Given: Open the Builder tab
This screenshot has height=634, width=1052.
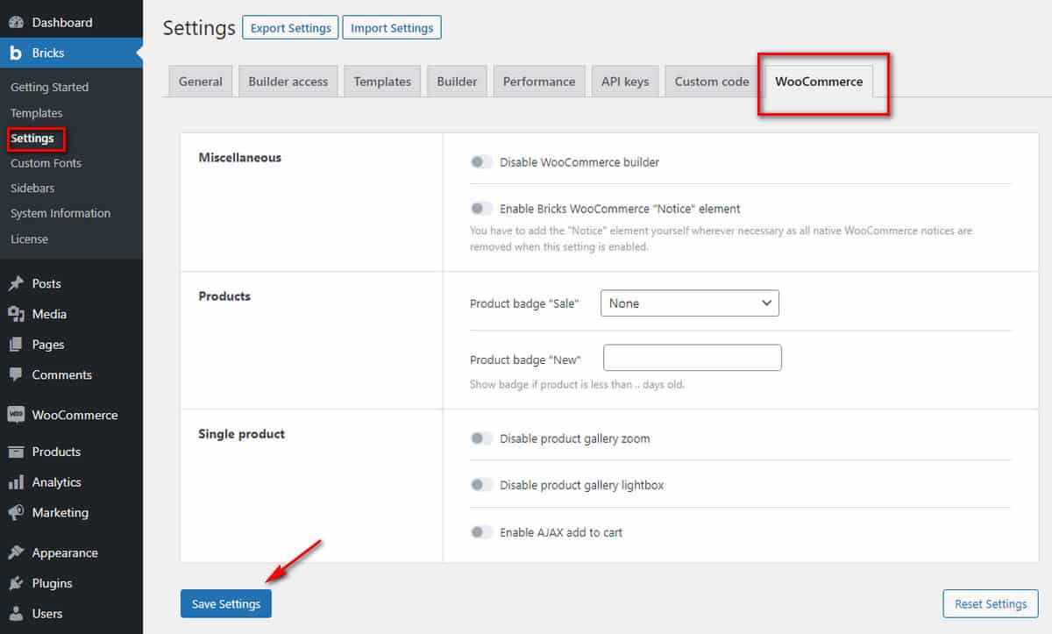Looking at the screenshot, I should (x=457, y=82).
